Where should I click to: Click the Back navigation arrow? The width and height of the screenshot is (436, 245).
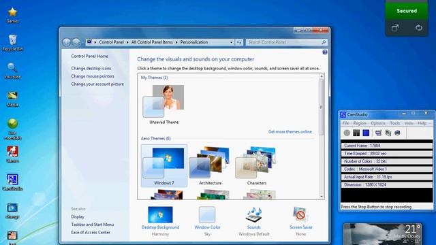point(67,42)
